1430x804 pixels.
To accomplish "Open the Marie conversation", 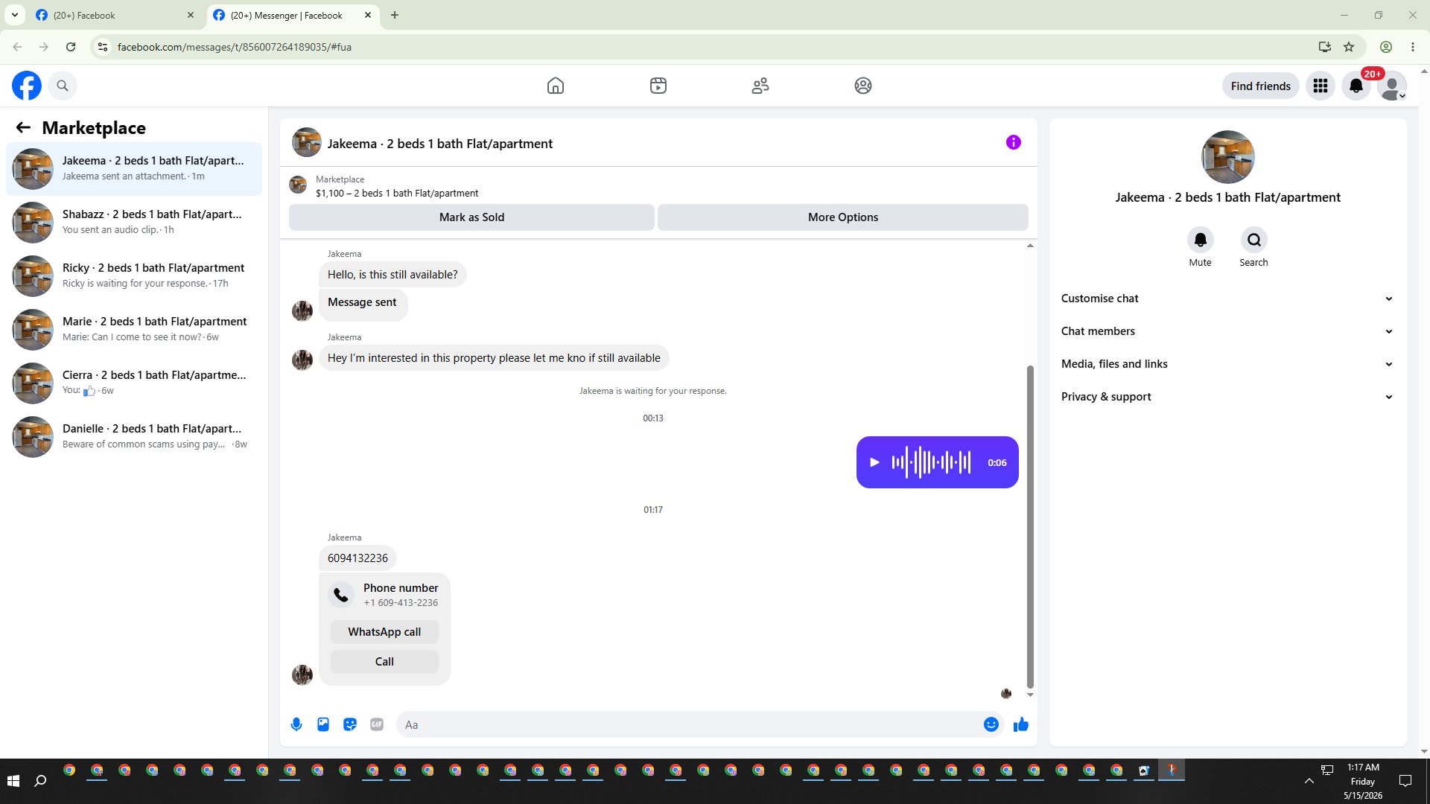I will [134, 329].
